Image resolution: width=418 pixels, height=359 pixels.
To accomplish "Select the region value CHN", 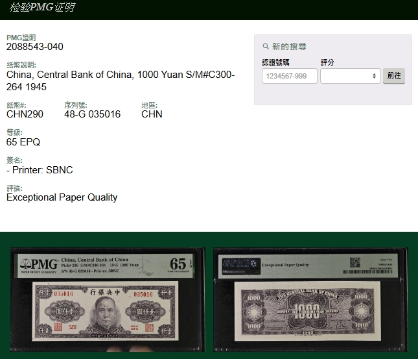I will [x=152, y=114].
